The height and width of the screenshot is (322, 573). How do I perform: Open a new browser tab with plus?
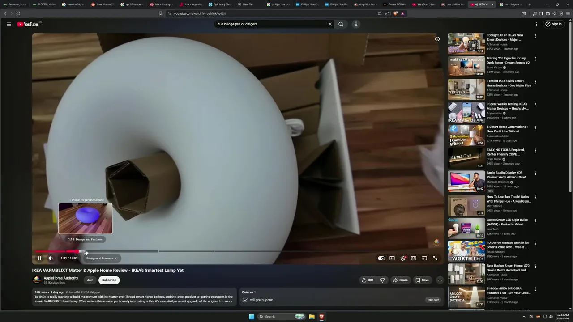[530, 4]
